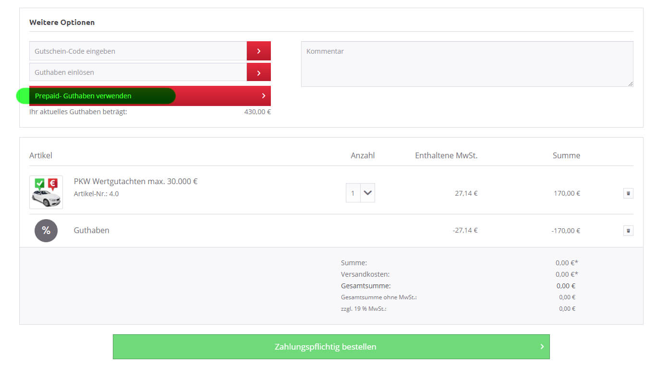Open the quantity selector showing 1
This screenshot has height=376, width=657.
353,193
